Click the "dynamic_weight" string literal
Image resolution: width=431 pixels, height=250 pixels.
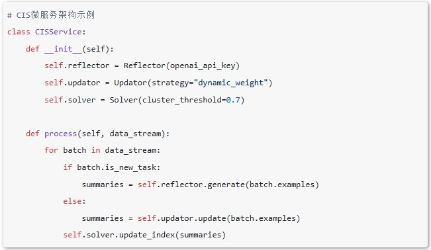tap(230, 83)
